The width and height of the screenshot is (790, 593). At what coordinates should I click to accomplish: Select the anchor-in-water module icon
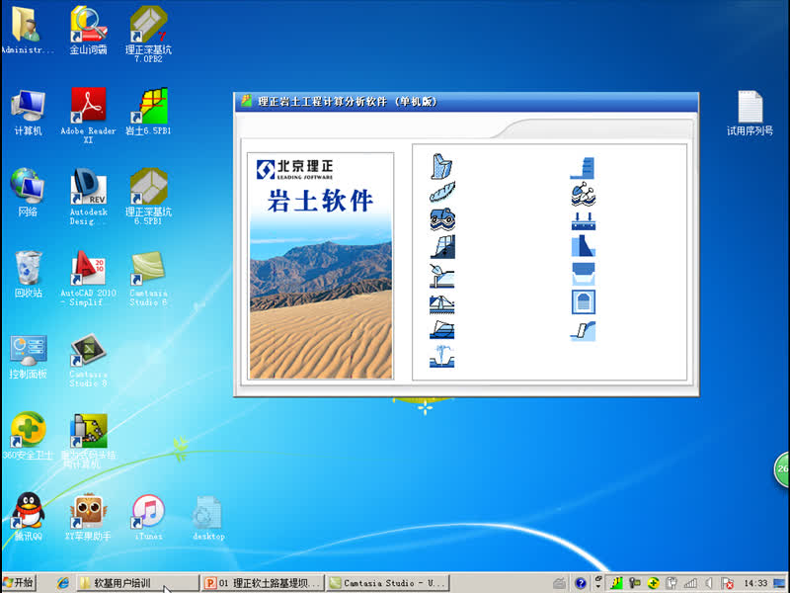[584, 194]
